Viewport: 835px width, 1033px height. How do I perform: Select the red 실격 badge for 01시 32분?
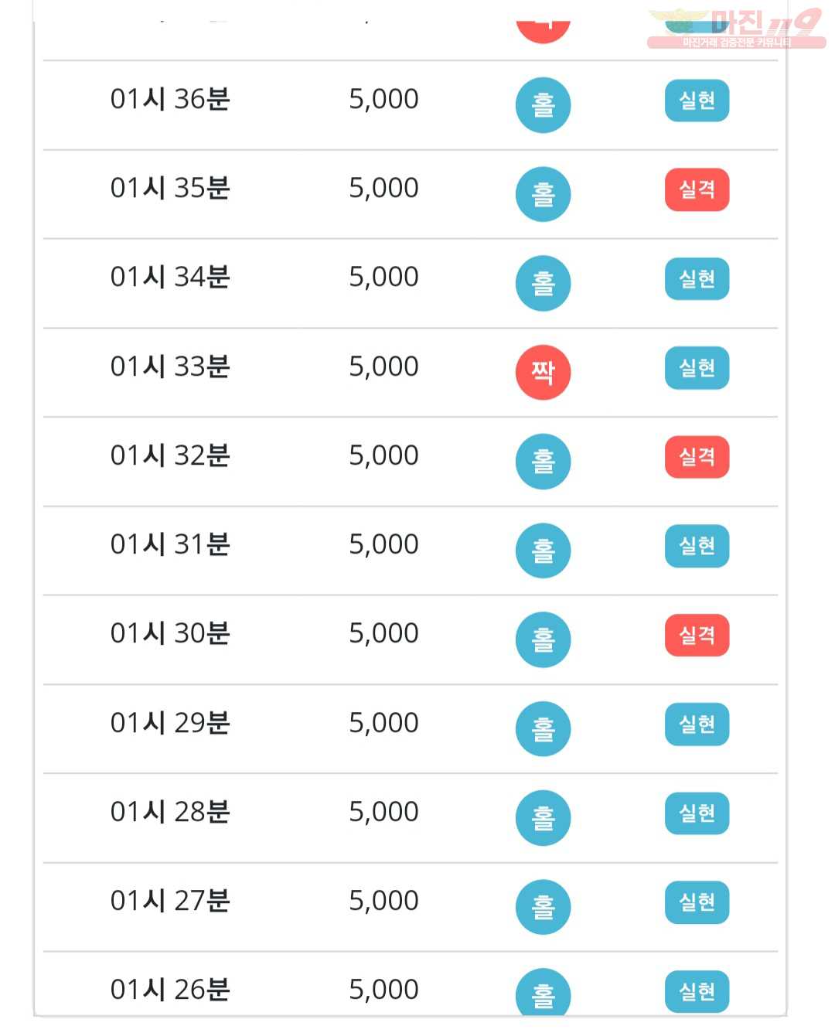coord(697,457)
